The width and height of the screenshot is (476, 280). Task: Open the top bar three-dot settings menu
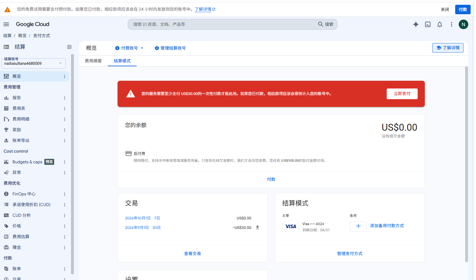click(x=452, y=24)
